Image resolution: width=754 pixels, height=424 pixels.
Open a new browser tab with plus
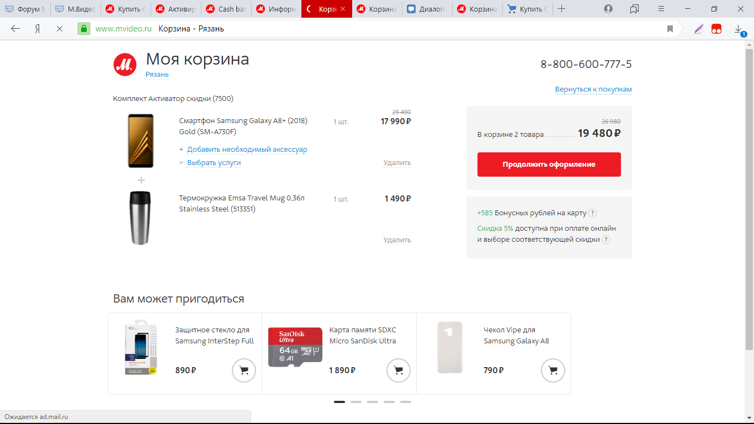[562, 9]
